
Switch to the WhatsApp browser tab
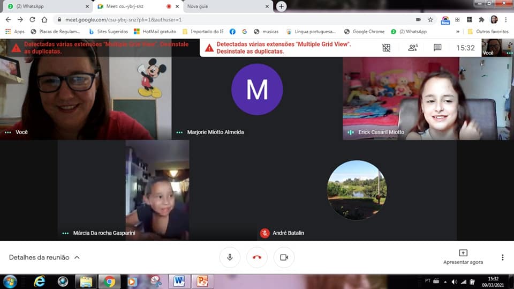click(x=48, y=6)
